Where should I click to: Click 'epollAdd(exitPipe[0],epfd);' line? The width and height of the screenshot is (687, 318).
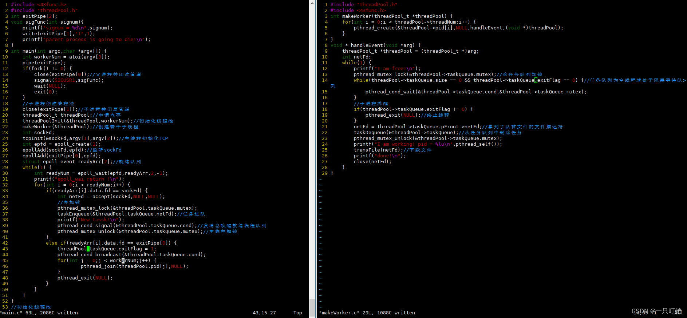[62, 156]
